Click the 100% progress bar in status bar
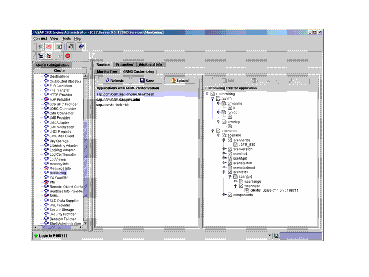The image size is (369, 277). tap(301, 235)
